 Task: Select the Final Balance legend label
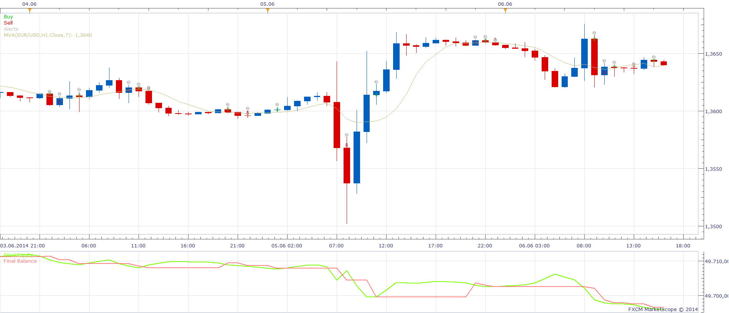(x=20, y=261)
